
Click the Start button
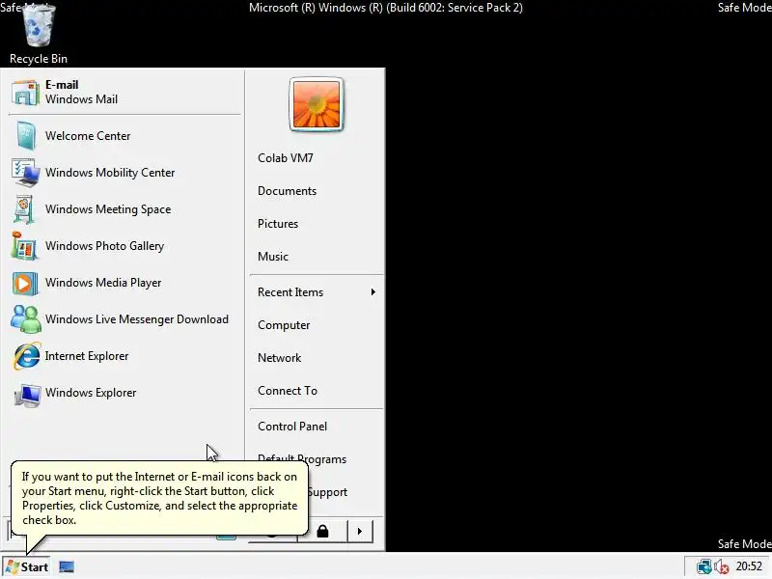pos(27,567)
